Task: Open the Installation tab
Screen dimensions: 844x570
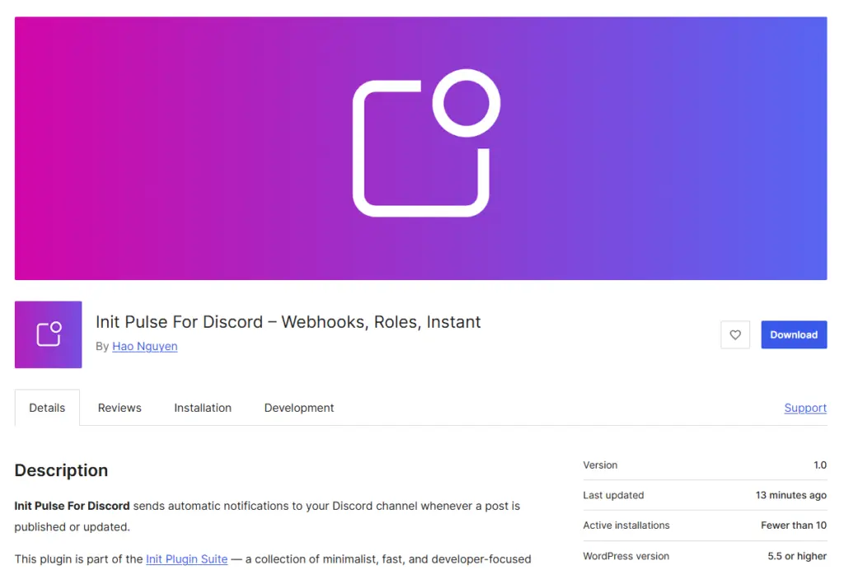Action: [x=203, y=408]
